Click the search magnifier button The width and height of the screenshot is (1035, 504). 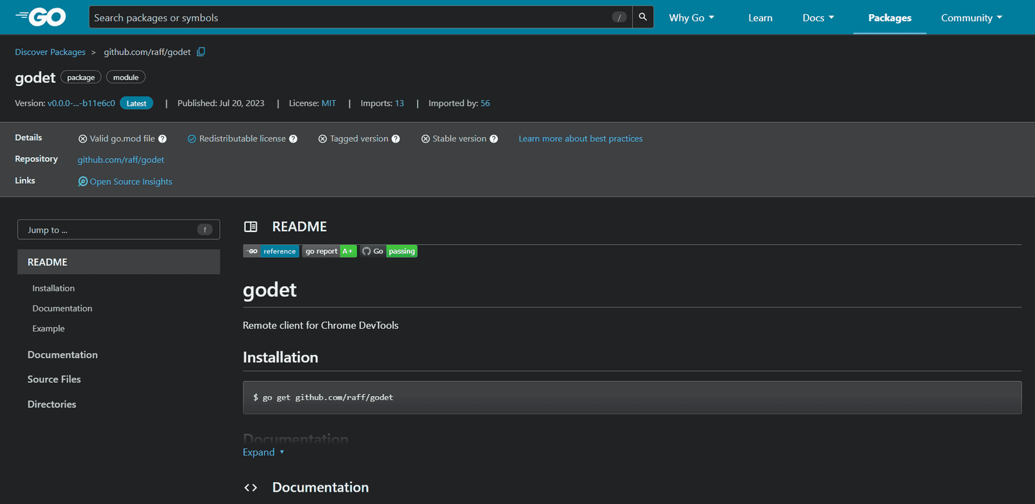click(x=642, y=17)
